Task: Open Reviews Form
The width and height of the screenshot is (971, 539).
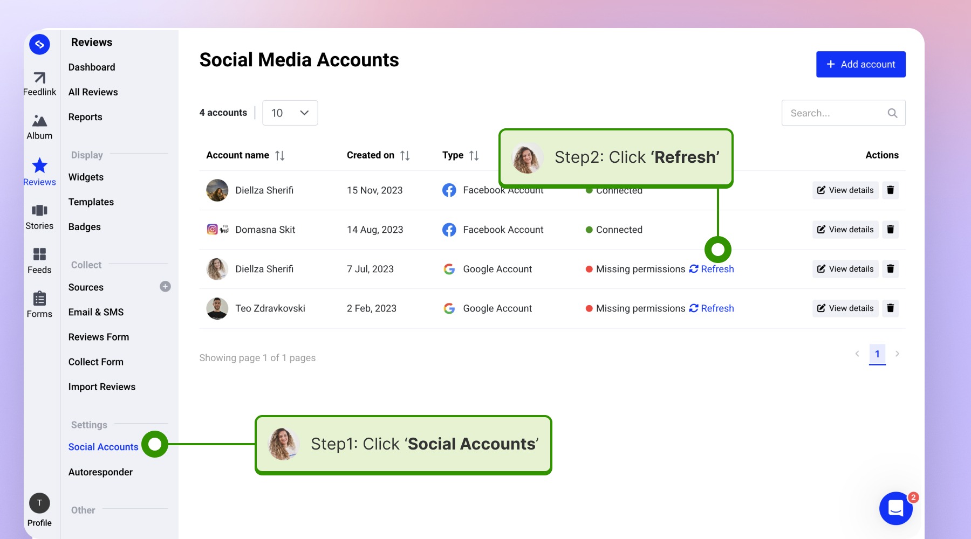Action: (x=99, y=337)
